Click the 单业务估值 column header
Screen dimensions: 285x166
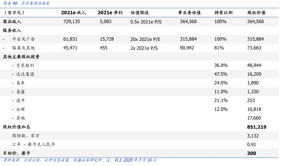point(189,12)
